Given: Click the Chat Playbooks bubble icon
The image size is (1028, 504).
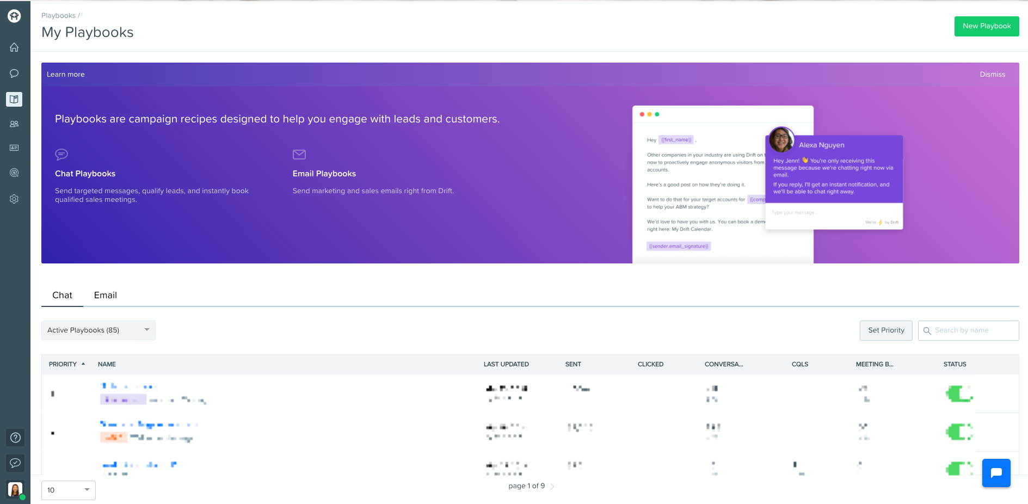Looking at the screenshot, I should click(61, 155).
